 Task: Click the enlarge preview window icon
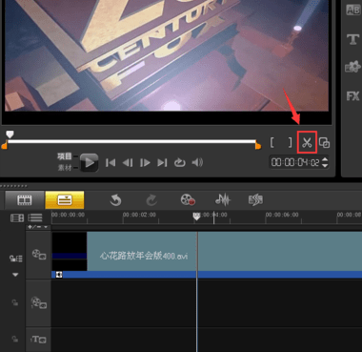pos(324,143)
